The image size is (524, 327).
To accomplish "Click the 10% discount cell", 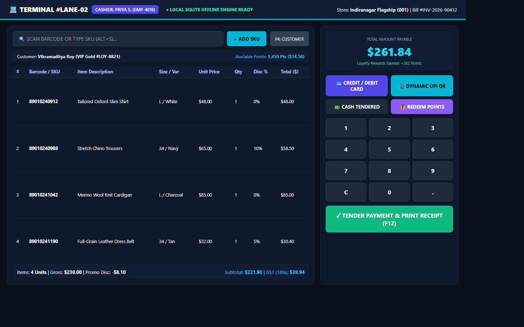I will click(x=258, y=149).
